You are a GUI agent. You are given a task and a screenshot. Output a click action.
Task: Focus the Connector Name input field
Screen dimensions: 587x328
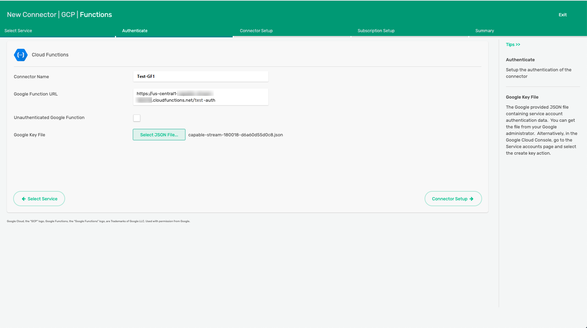tap(201, 76)
